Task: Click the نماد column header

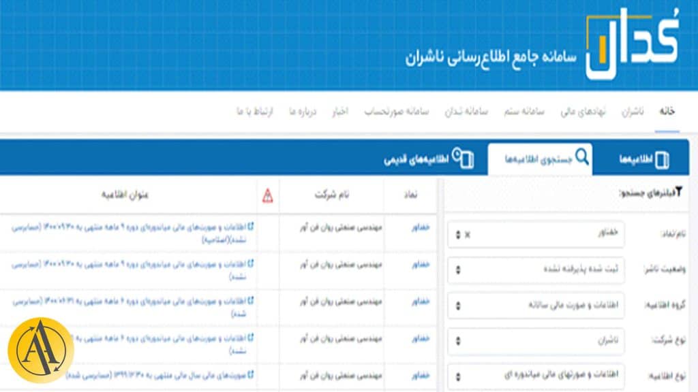Action: coord(410,195)
